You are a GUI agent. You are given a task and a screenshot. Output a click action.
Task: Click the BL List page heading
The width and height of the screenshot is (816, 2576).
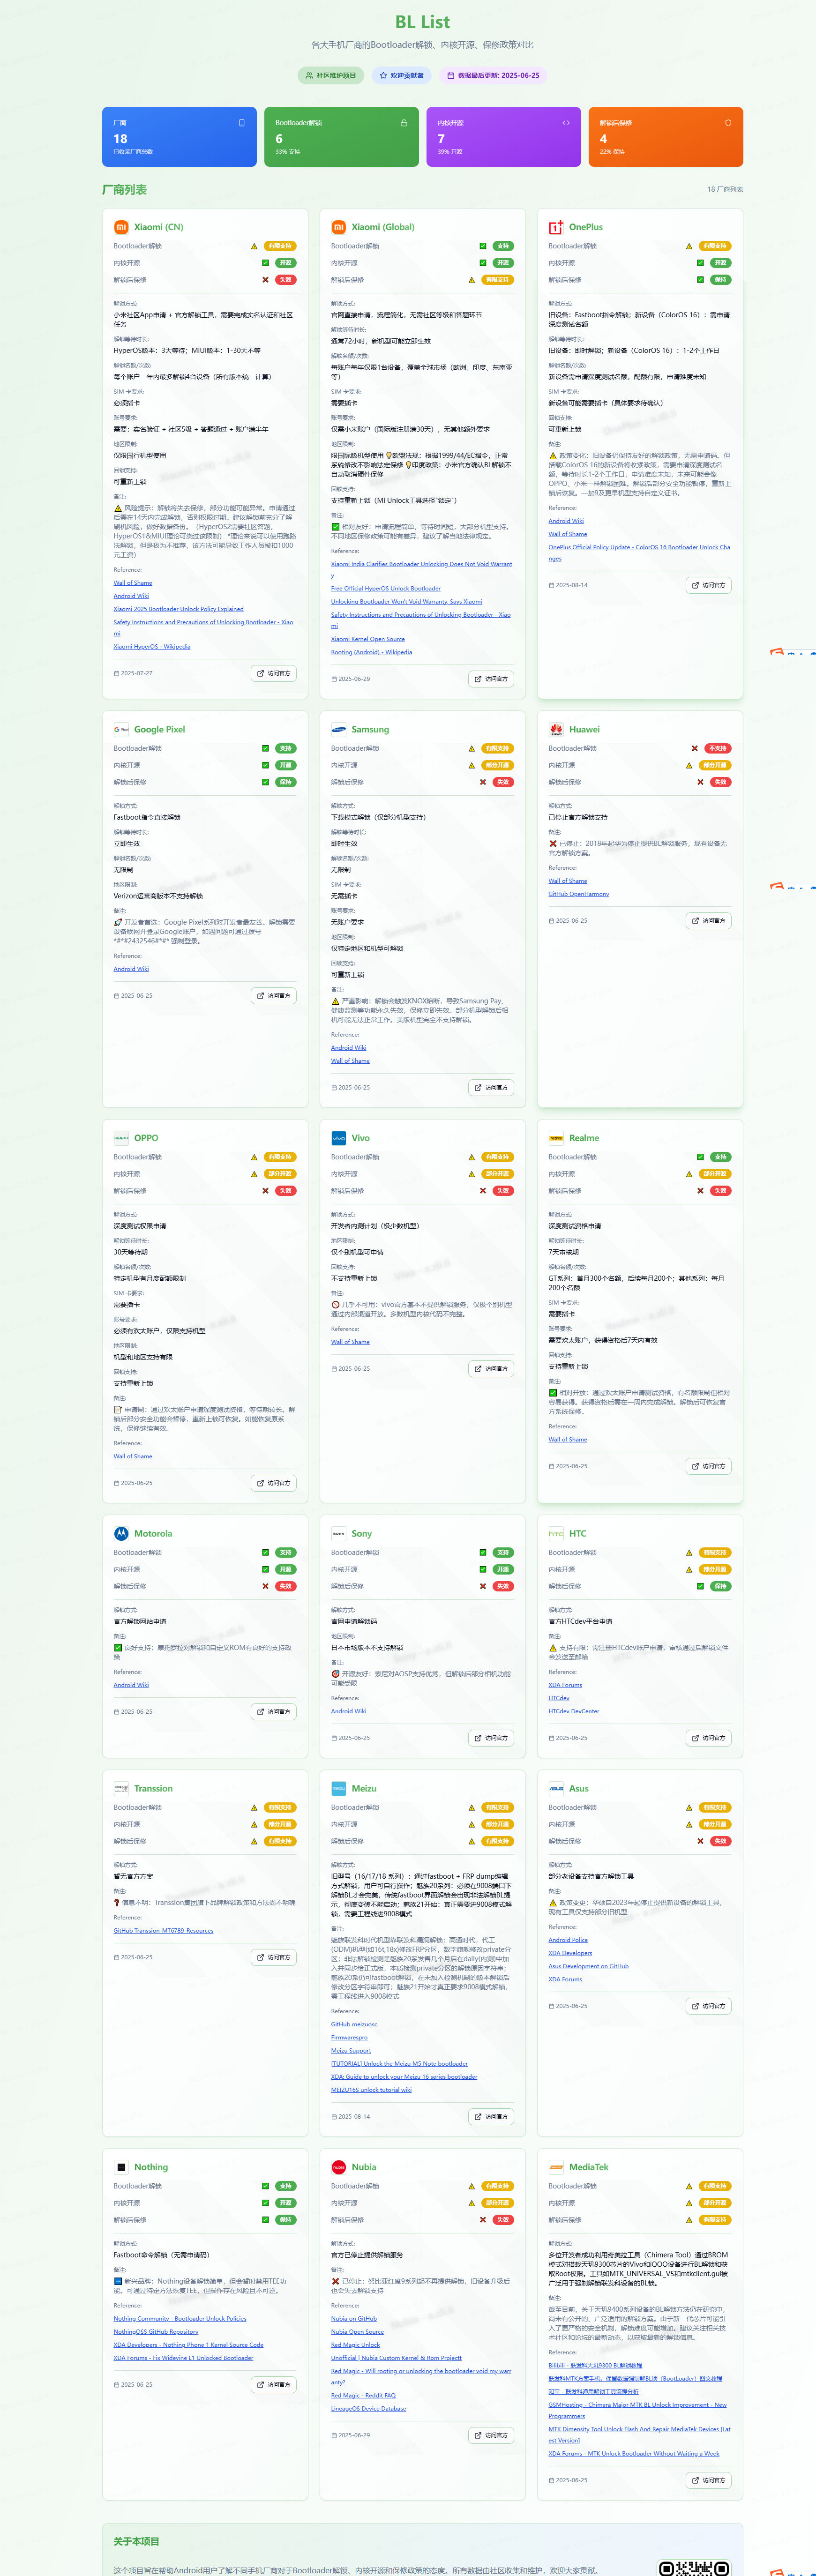[x=422, y=22]
